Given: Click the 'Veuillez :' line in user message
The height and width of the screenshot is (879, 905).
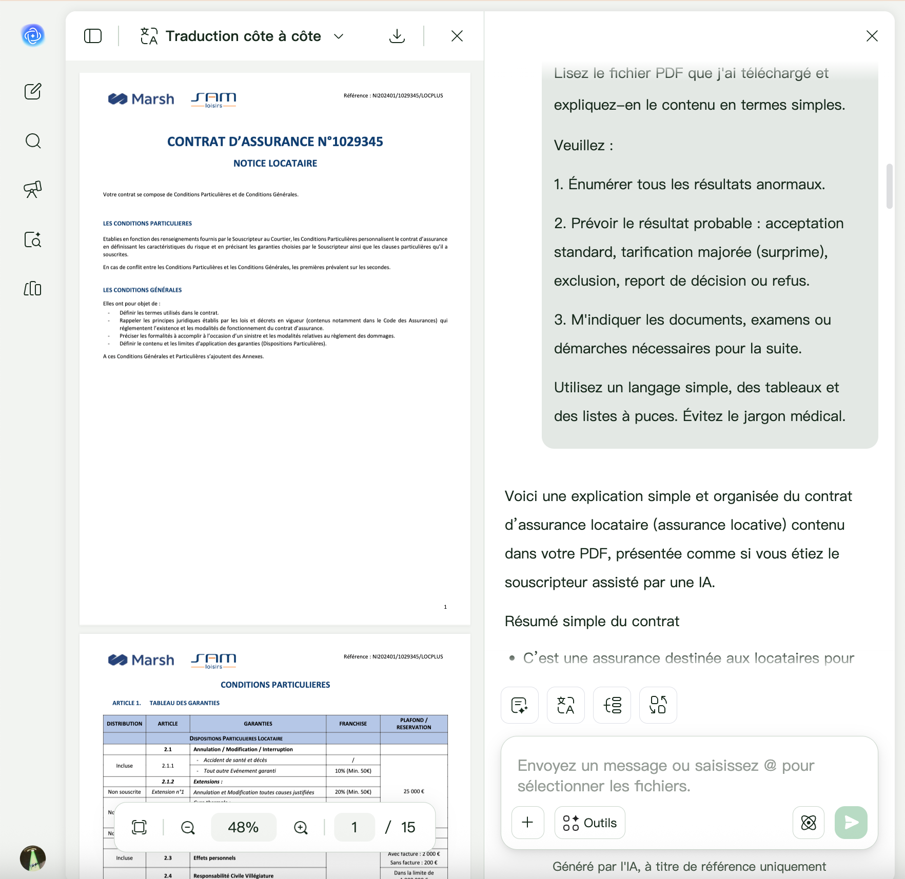Looking at the screenshot, I should (583, 146).
